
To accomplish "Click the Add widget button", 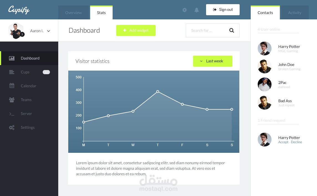I will coord(136,30).
